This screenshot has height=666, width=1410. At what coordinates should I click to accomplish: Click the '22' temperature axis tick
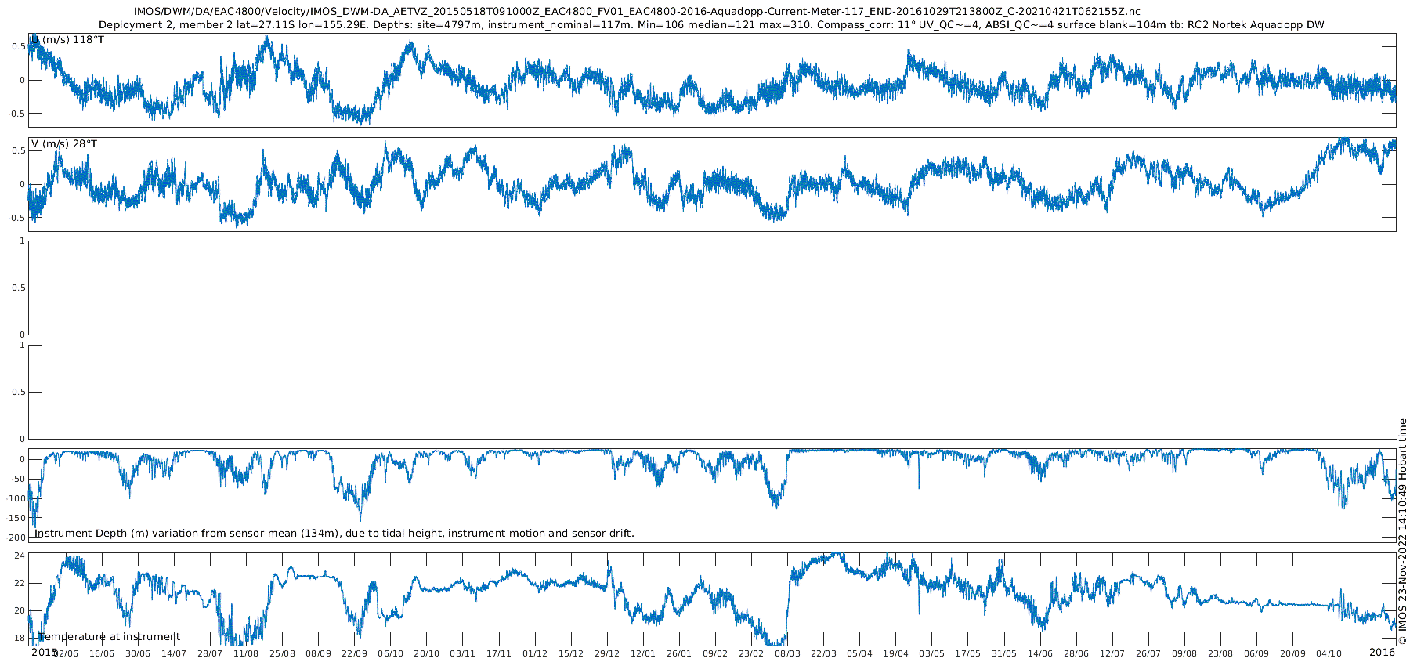[x=20, y=583]
